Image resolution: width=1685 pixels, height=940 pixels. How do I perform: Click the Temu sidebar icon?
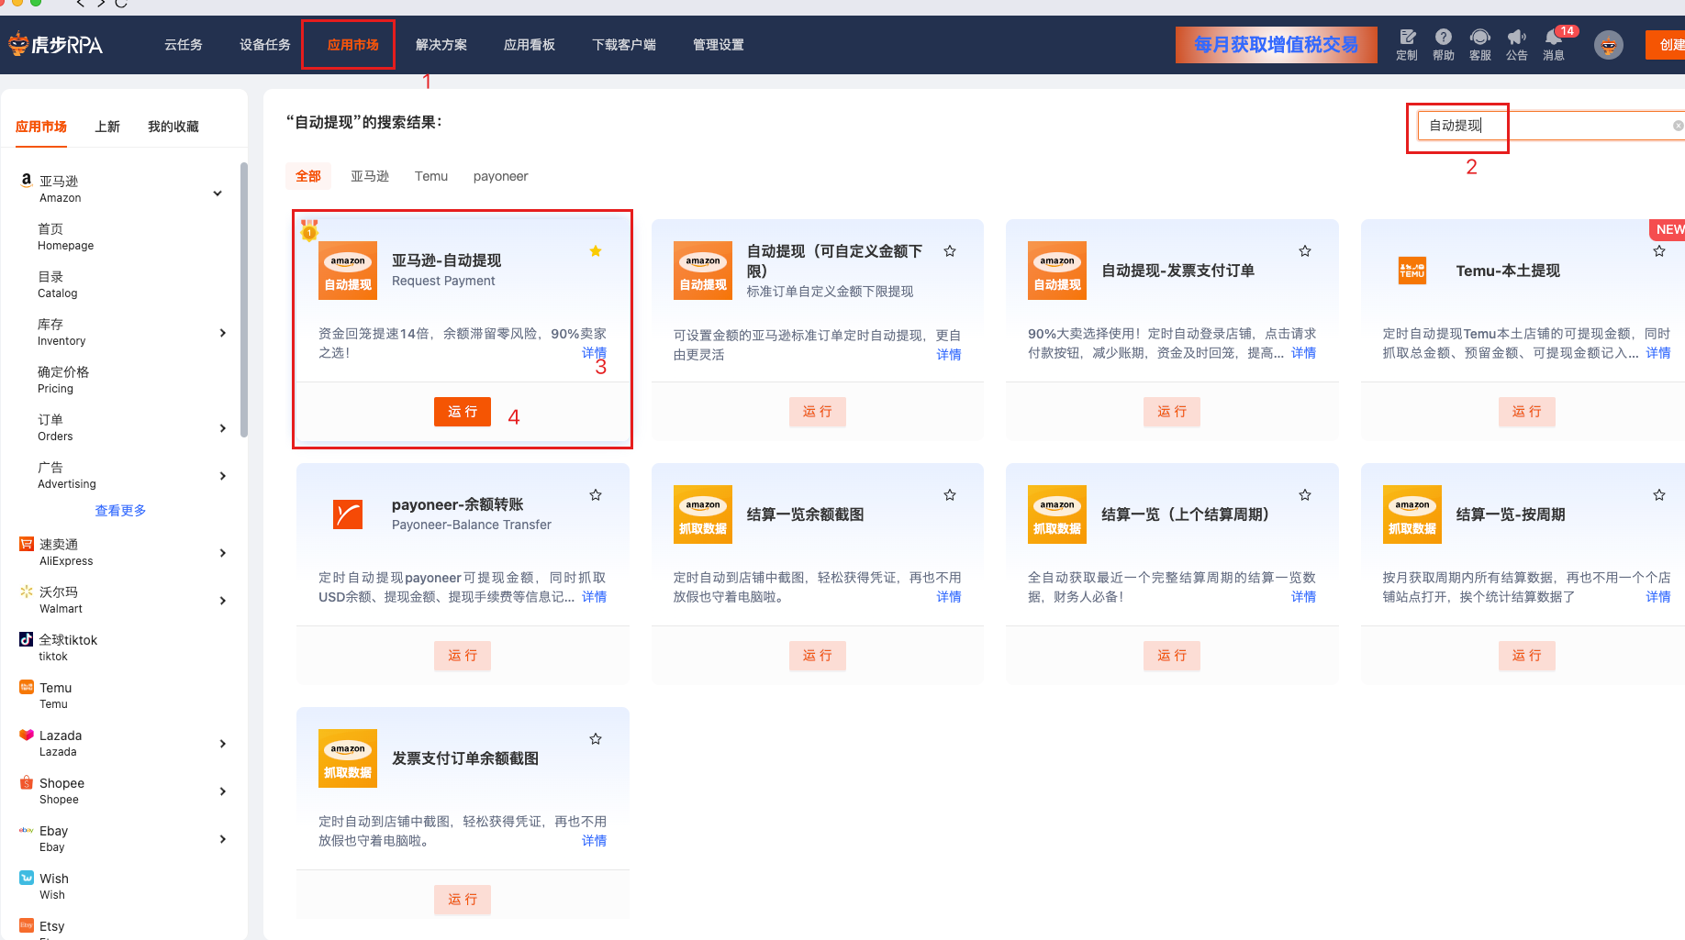(27, 687)
